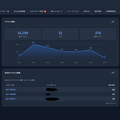Viewport: 120px width, 120px height.
Task: Click the ニックネーム column header
Action: [51, 85]
